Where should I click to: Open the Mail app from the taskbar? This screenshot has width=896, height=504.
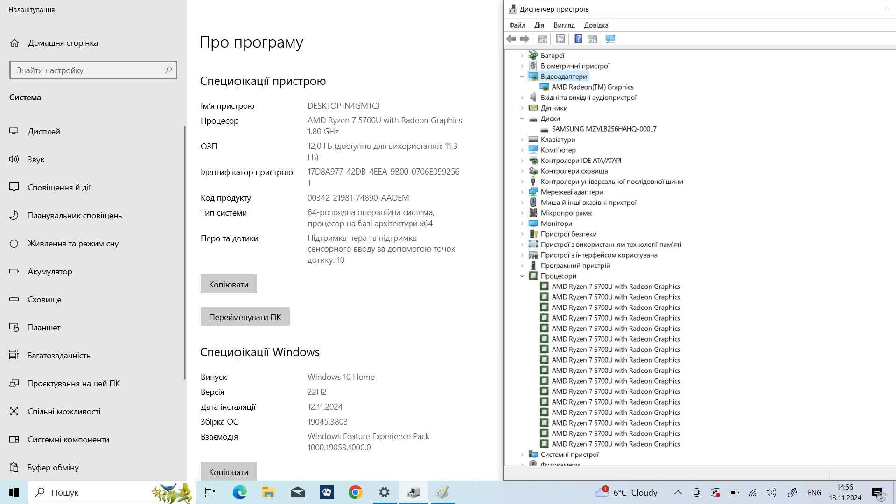pyautogui.click(x=297, y=492)
